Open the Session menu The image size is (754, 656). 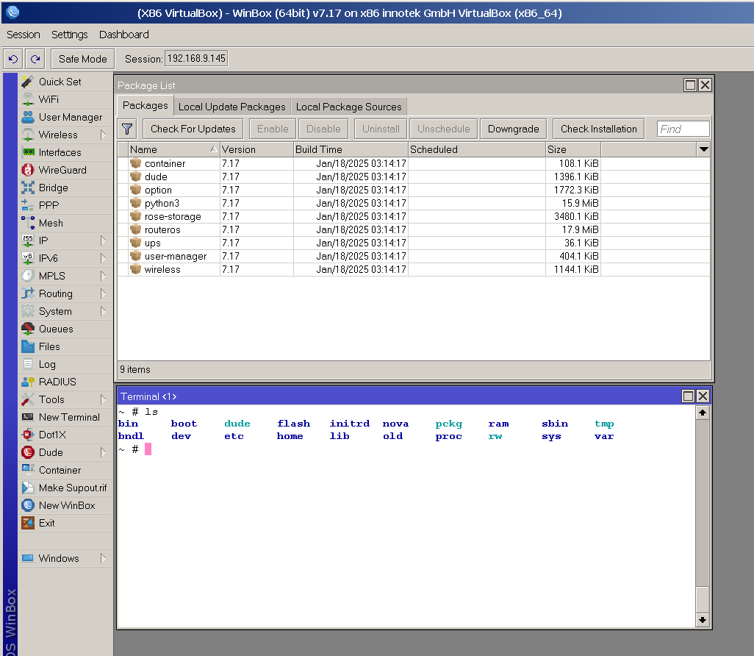pyautogui.click(x=23, y=35)
